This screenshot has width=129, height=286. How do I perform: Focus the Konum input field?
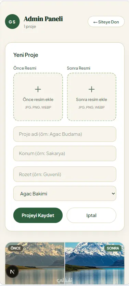[x=65, y=153]
